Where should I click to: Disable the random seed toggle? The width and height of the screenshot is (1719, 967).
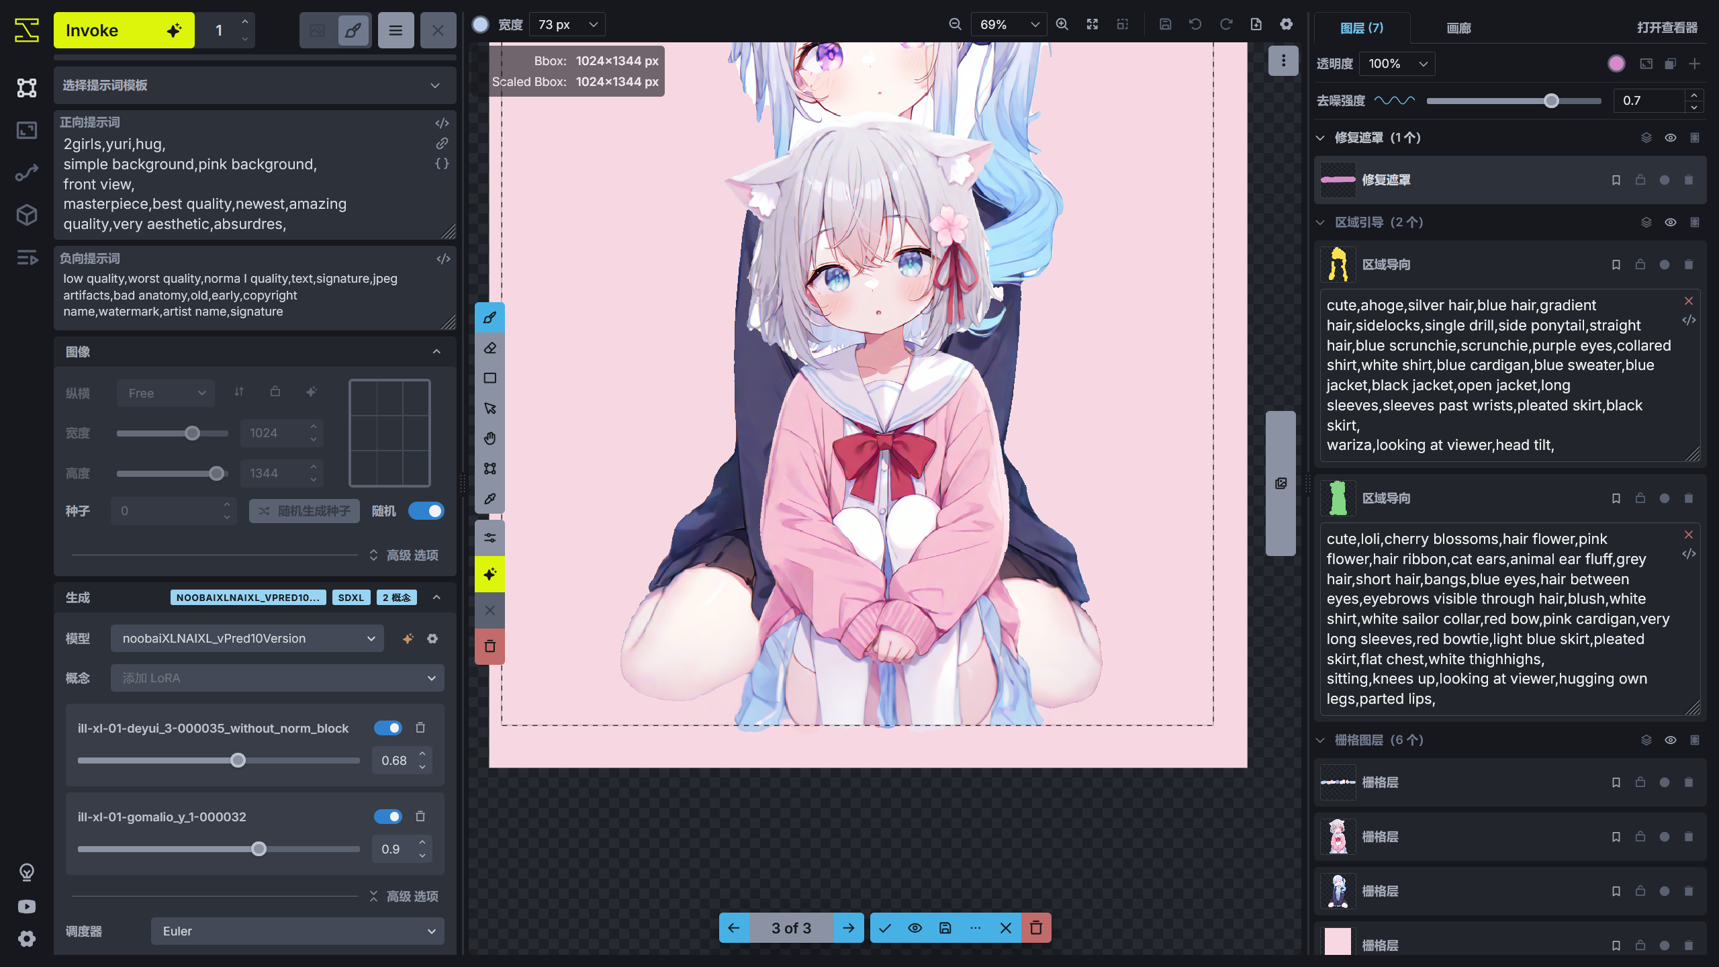[427, 510]
